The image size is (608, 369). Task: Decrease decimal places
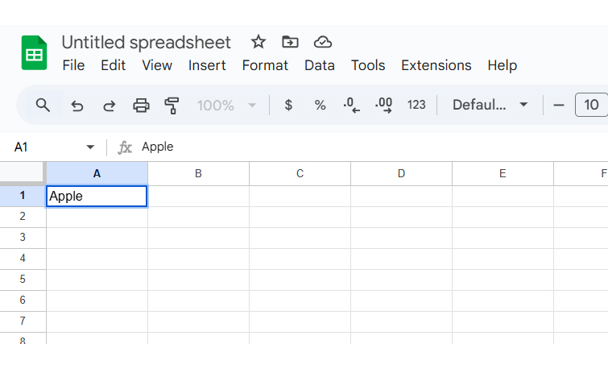tap(351, 105)
